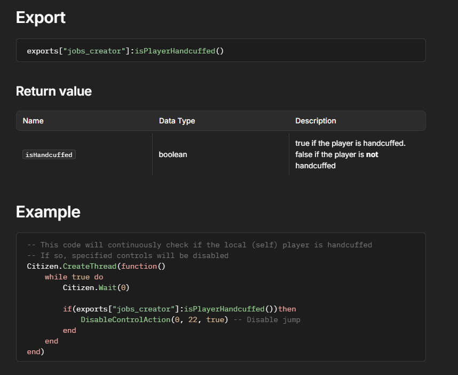Click the if isPlayerHandcuffed condition line
The image size is (458, 375).
179,309
